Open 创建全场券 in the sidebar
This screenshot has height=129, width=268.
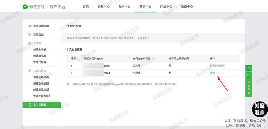click(40, 50)
